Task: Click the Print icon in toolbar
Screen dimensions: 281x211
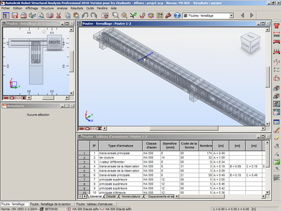Action: point(24,15)
